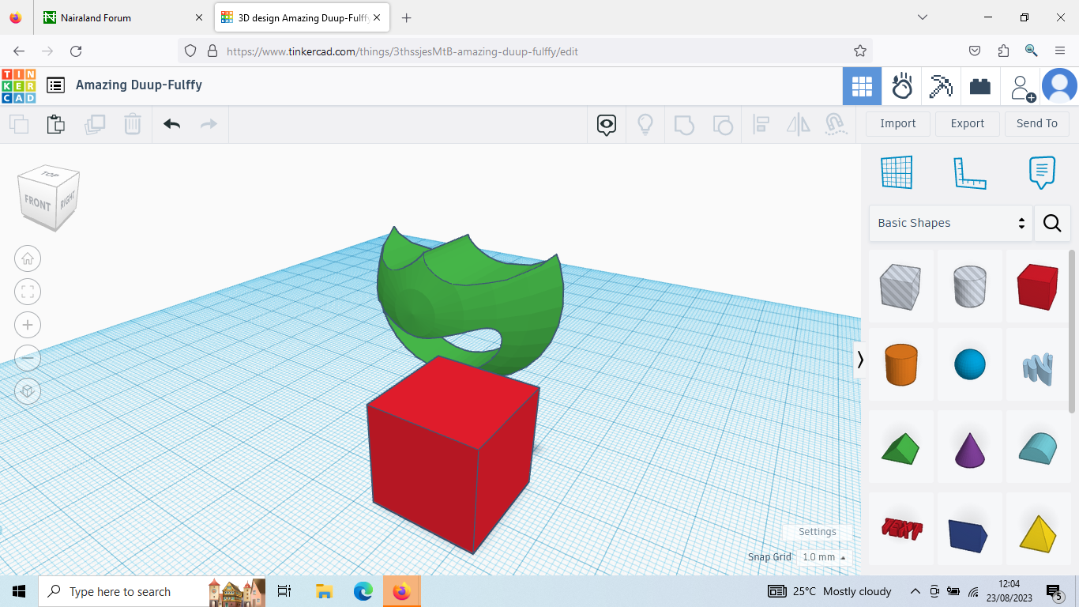
Task: Select the Group tool icon
Action: [684, 124]
